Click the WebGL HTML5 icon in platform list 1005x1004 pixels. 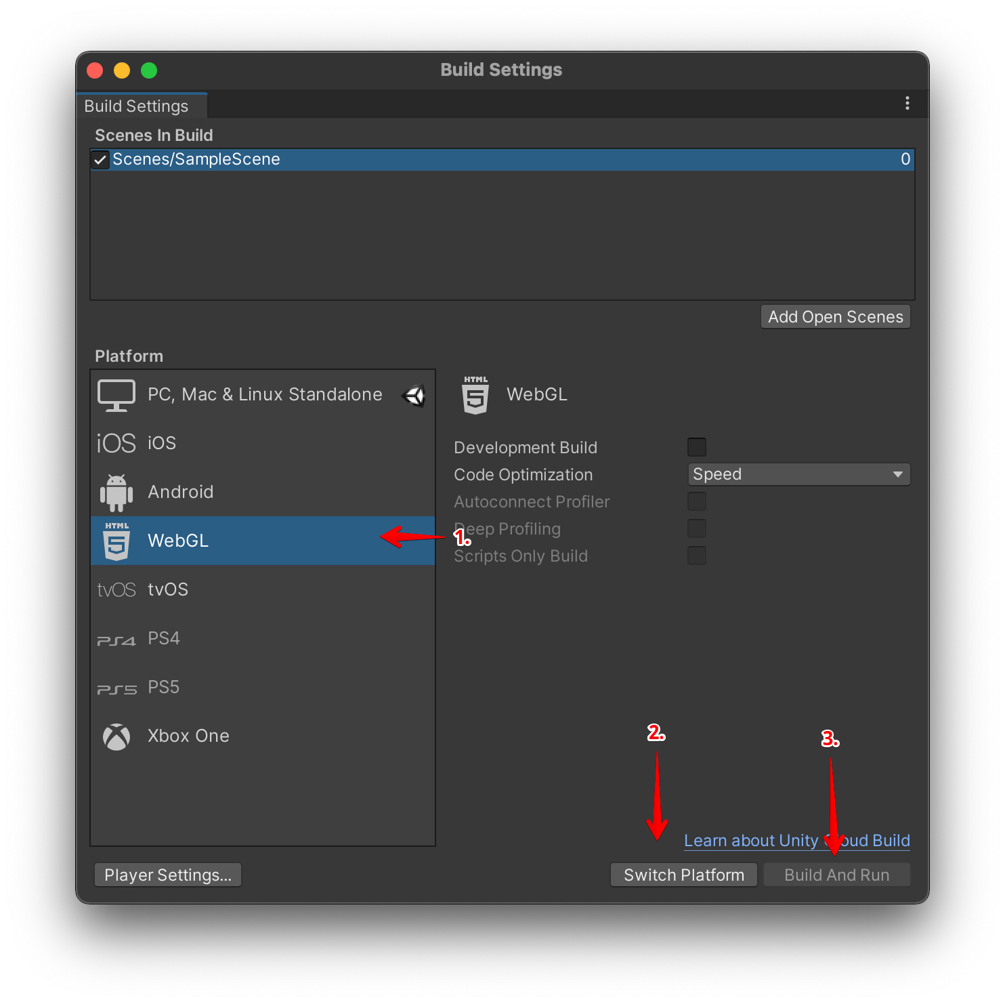point(116,541)
